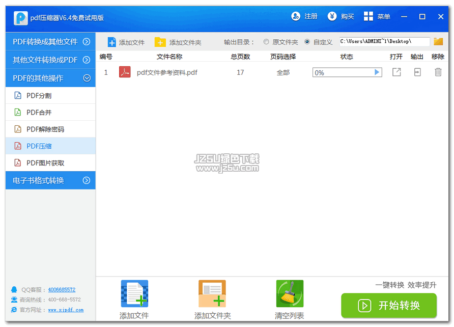Viewport: 454px width, 327px height.
Task: Click the 菜单 label in title bar
Action: coord(384,16)
